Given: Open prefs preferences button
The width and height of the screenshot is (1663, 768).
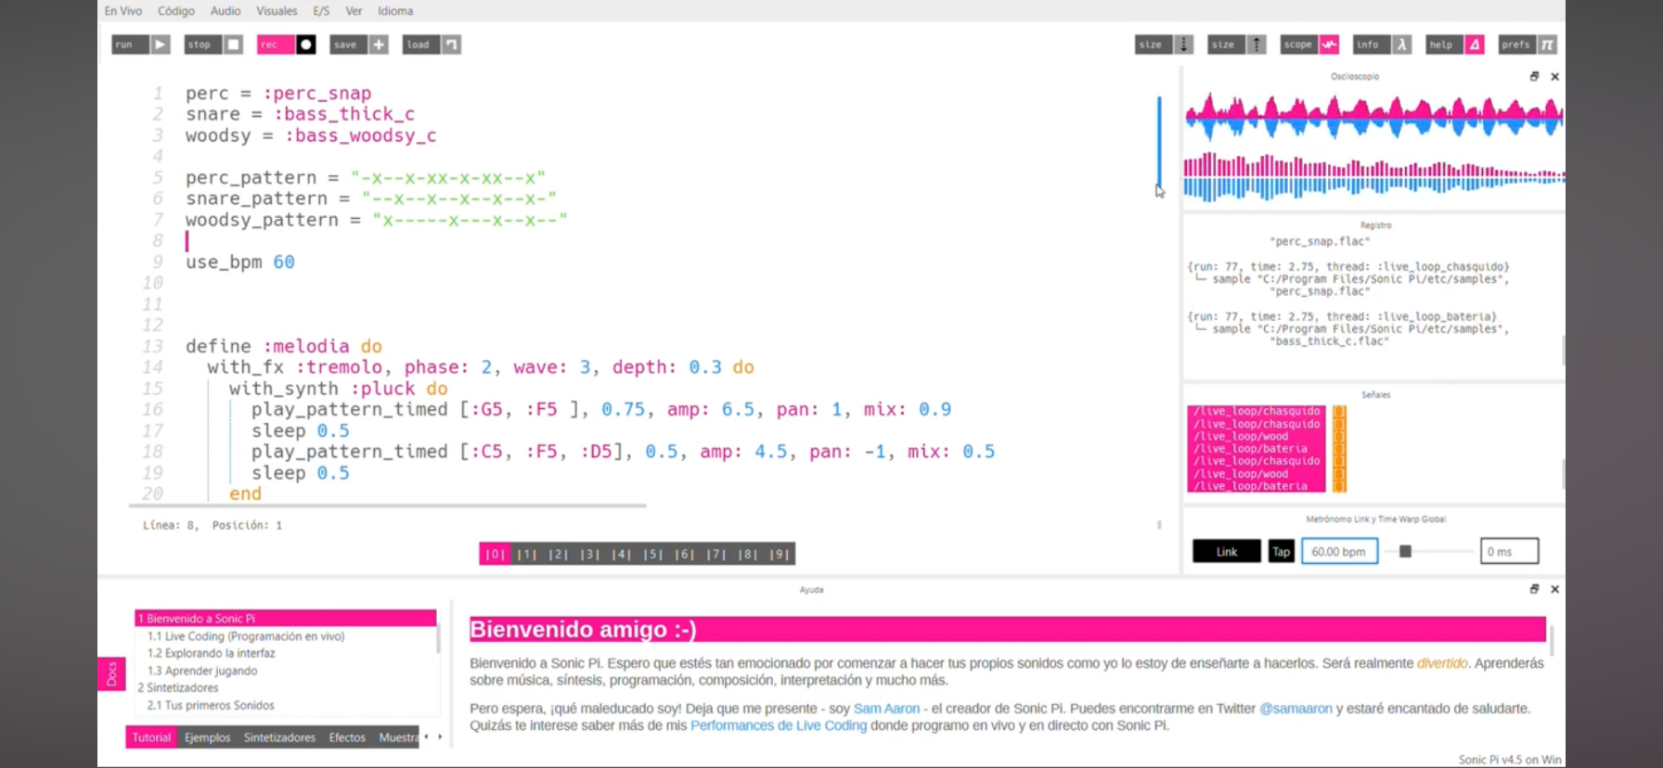Looking at the screenshot, I should [x=1528, y=45].
